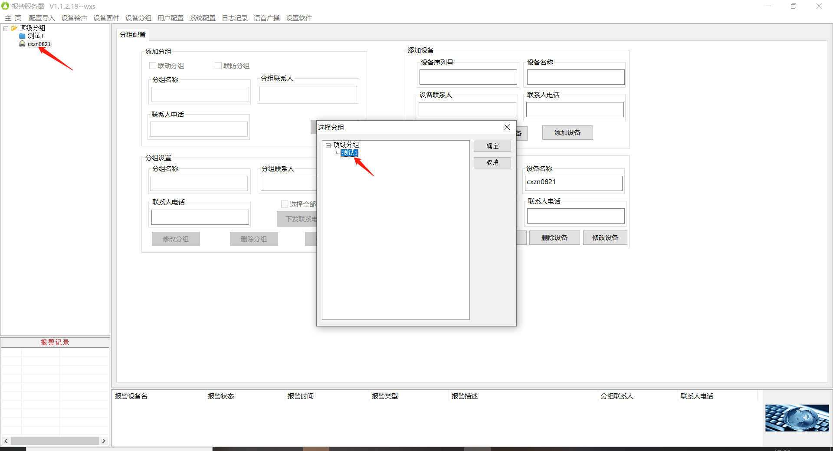Click the green app logo in title bar
Viewport: 833px width, 451px height.
coord(5,6)
